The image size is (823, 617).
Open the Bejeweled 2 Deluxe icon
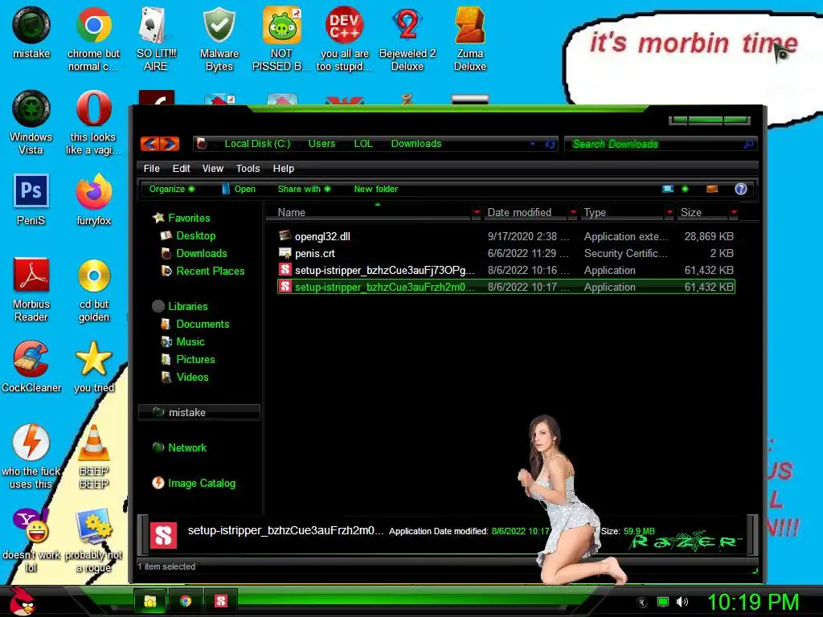point(407,39)
